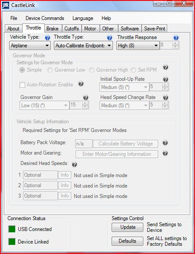195x254 pixels.
Task: Switch to the Cutoffs tab
Action: (x=72, y=29)
